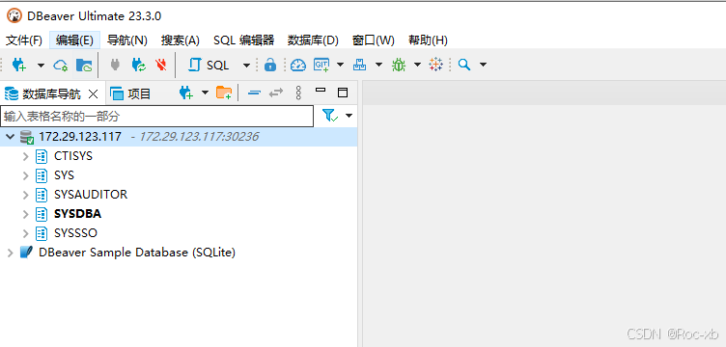Close the 数据库导航 tab with its X
726x347 pixels.
coord(93,94)
